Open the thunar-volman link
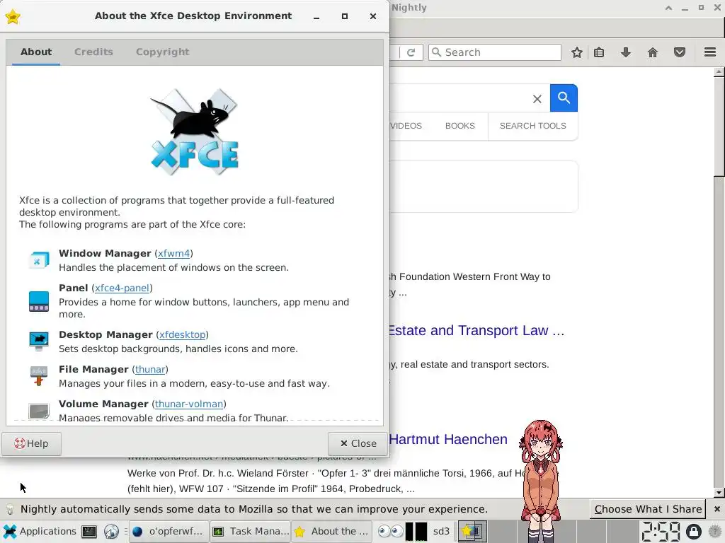This screenshot has width=725, height=543. point(188,404)
